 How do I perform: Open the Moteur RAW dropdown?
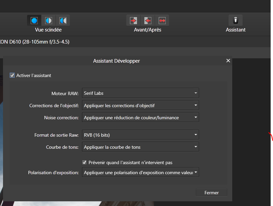pyautogui.click(x=140, y=93)
